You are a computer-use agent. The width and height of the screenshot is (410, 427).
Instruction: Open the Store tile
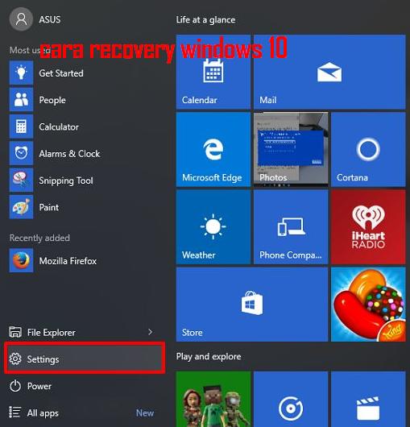pos(252,305)
